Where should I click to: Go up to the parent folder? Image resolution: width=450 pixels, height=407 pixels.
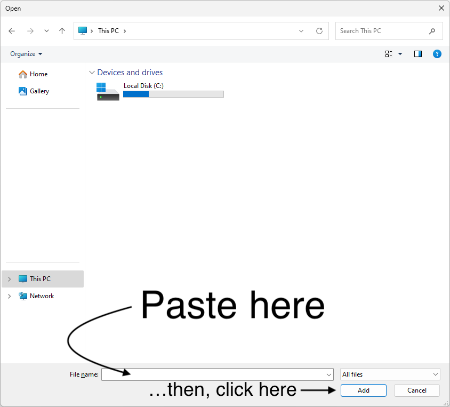pyautogui.click(x=62, y=31)
